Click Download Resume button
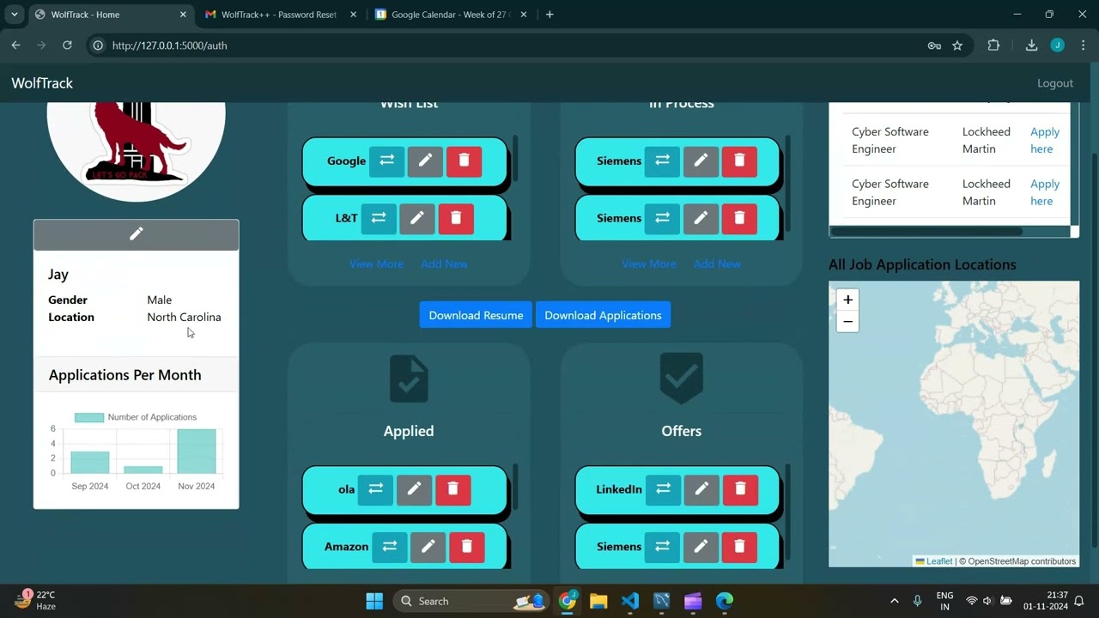 coord(476,315)
